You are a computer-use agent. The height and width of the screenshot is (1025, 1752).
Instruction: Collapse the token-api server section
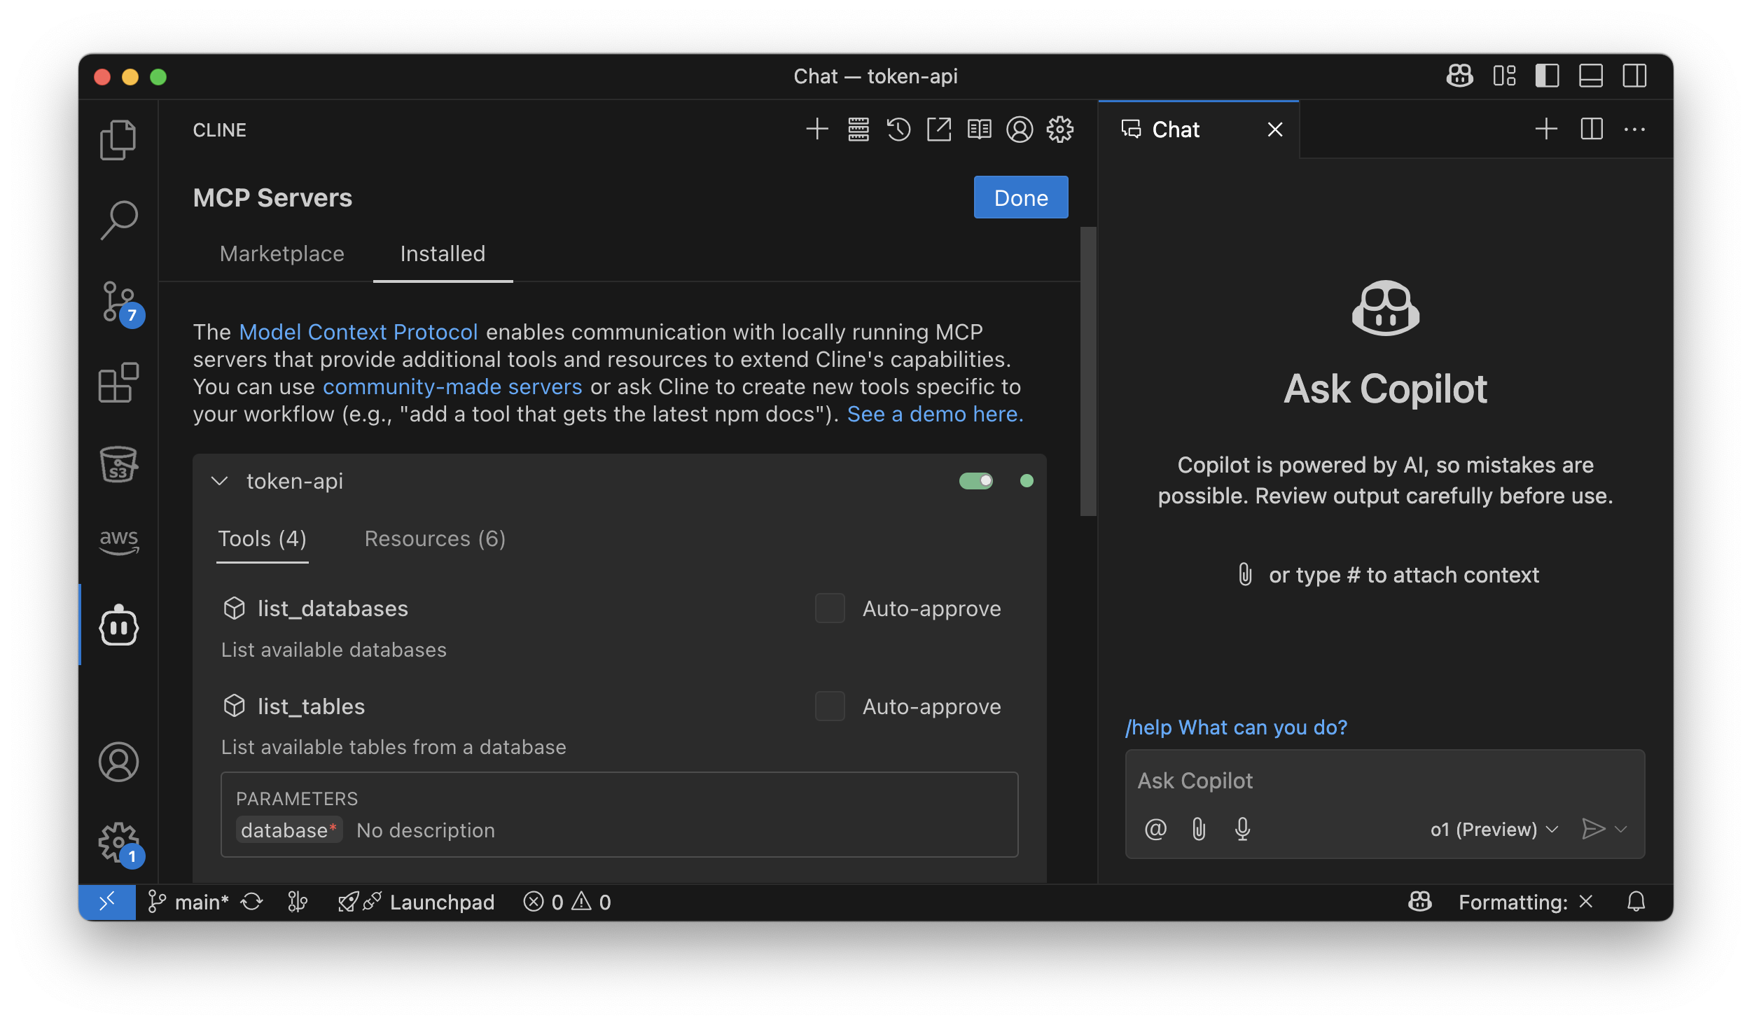(220, 481)
